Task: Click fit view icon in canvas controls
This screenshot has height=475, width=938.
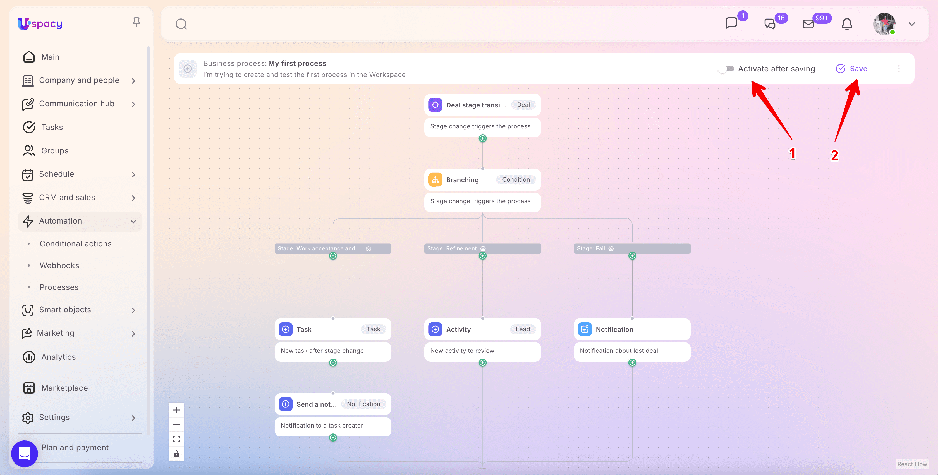Action: pos(176,439)
